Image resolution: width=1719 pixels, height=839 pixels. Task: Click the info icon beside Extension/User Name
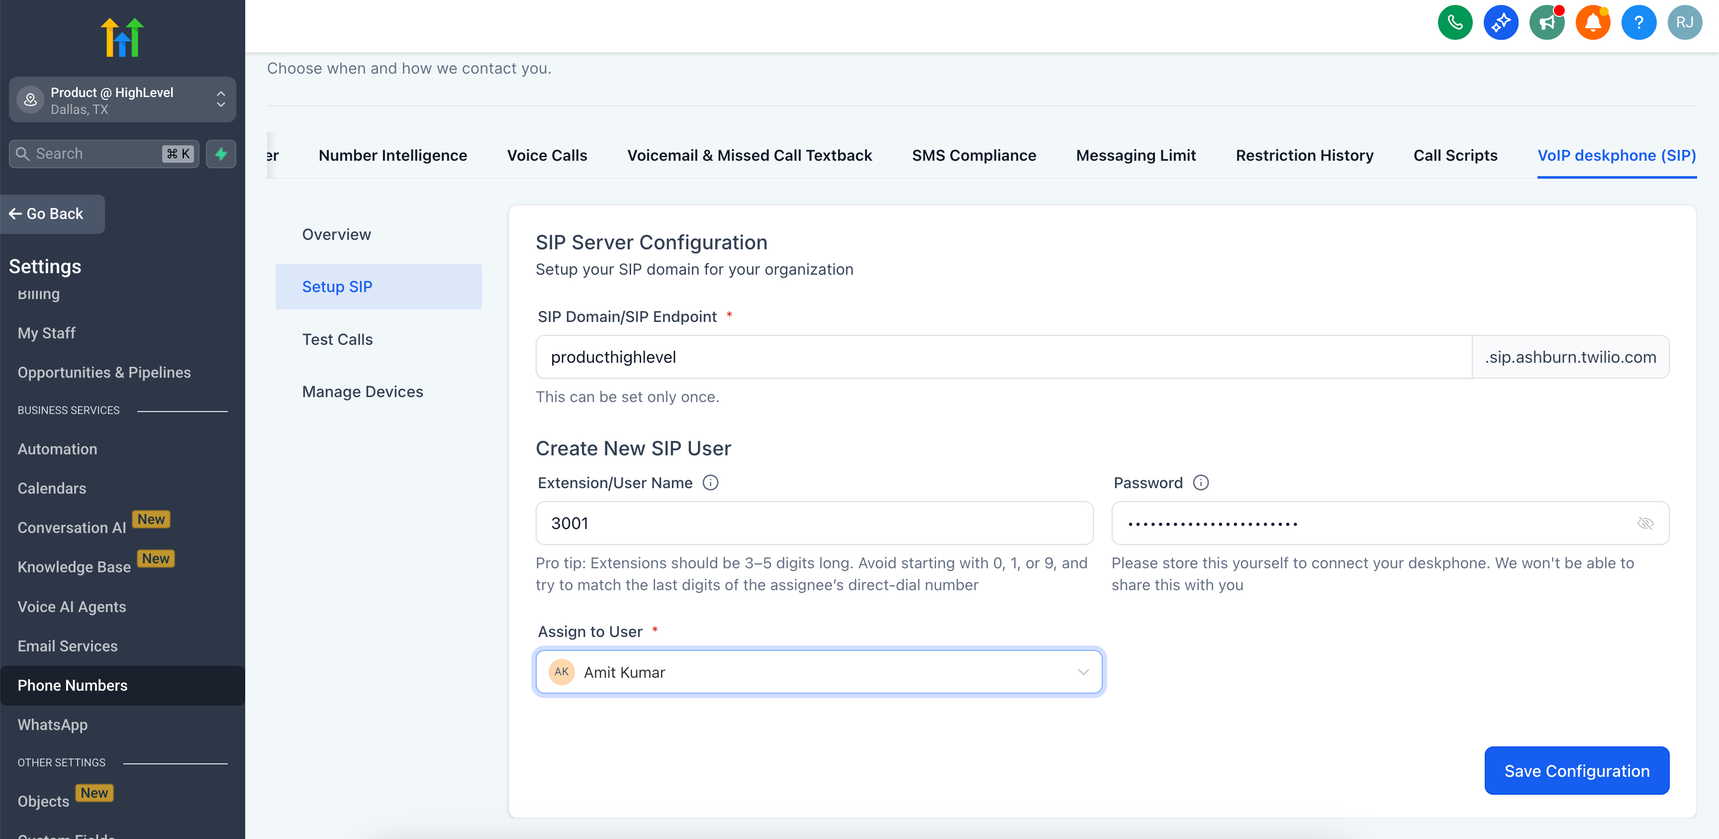pyautogui.click(x=710, y=483)
